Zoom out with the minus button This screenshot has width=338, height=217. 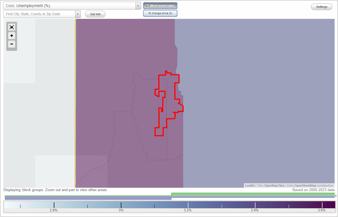12,44
